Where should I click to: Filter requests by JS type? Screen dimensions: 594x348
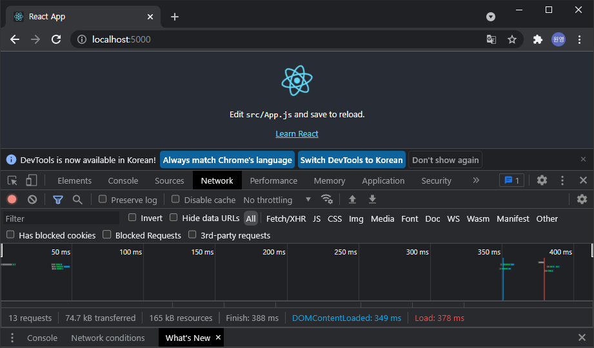coord(317,218)
